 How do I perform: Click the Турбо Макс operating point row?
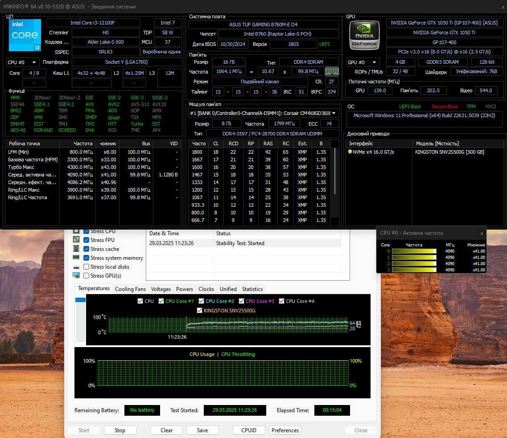93,167
